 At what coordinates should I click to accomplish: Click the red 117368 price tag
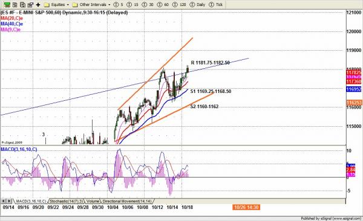354,82
